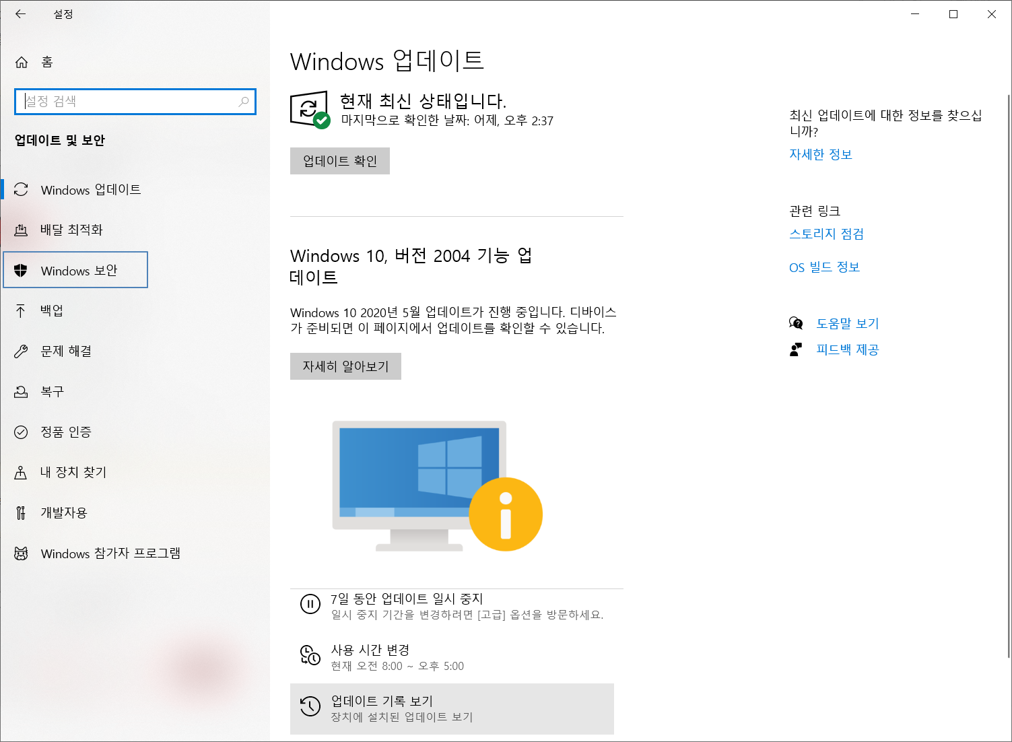Click the pause icon for 7일 동안 업데이트 일시 중지
The image size is (1012, 742).
pos(310,604)
